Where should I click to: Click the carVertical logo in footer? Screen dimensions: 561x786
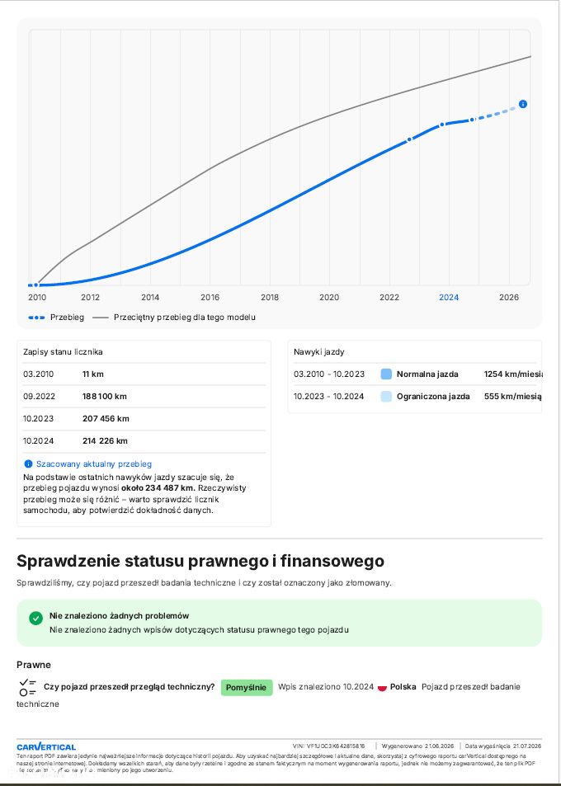pos(46,747)
